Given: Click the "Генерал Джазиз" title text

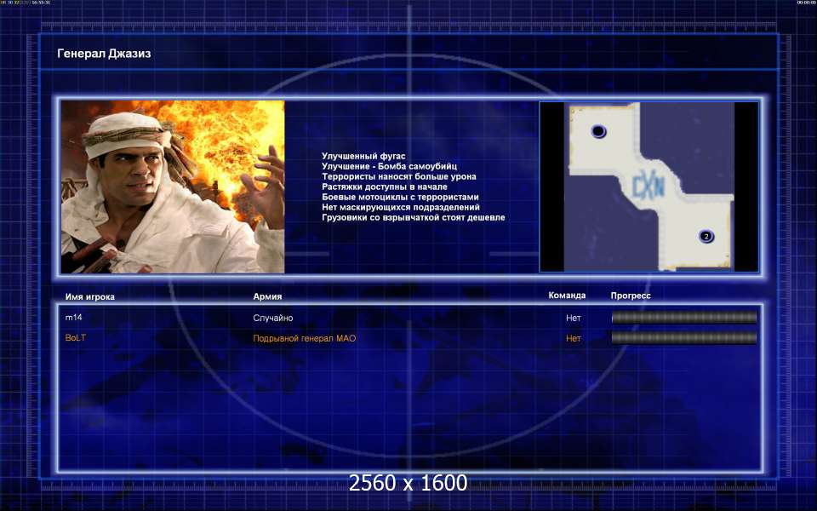Looking at the screenshot, I should pyautogui.click(x=105, y=54).
